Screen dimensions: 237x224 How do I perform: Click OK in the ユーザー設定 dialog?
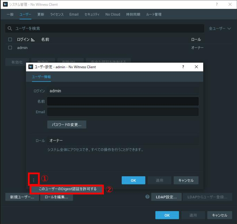pyautogui.click(x=133, y=181)
